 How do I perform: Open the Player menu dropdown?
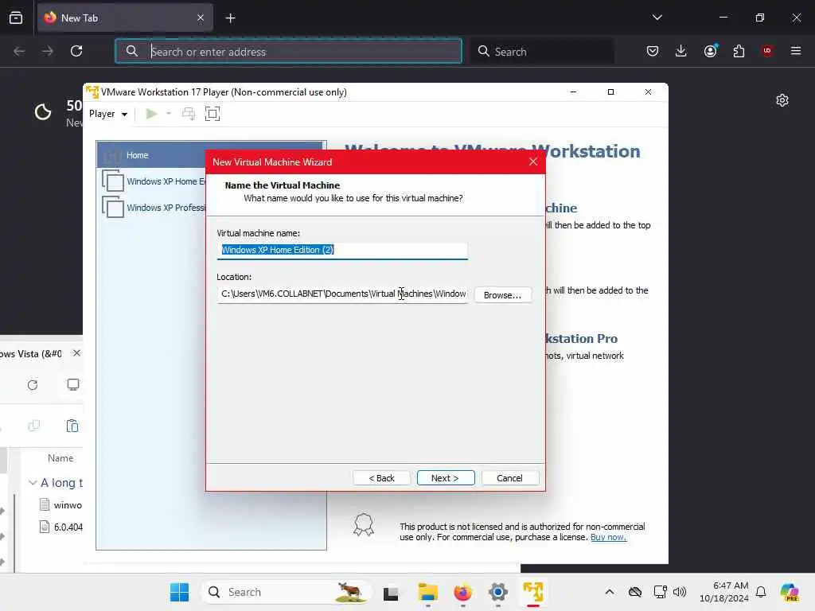click(x=108, y=114)
